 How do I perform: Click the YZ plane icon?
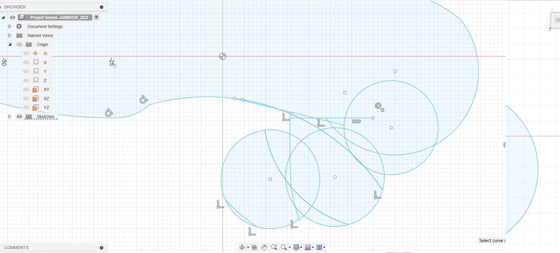click(x=35, y=107)
